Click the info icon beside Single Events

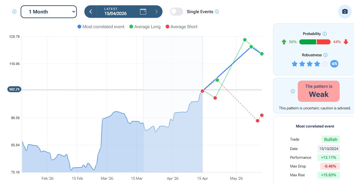point(217,12)
